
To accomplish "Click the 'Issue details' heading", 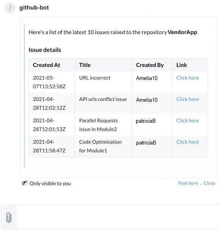I will tap(45, 50).
